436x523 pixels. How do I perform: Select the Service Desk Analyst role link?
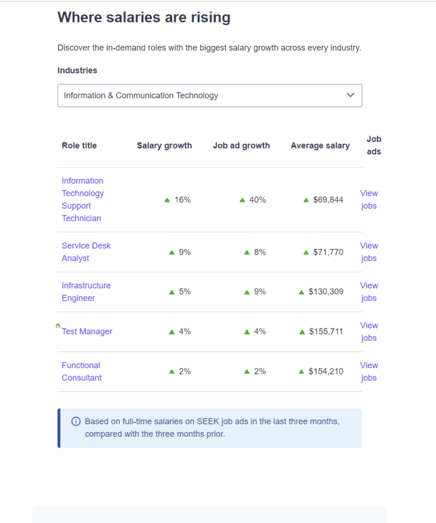point(86,252)
